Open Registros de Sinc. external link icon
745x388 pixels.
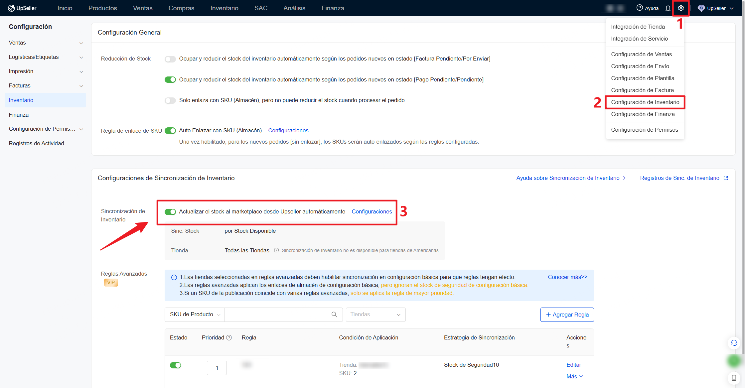pyautogui.click(x=725, y=178)
